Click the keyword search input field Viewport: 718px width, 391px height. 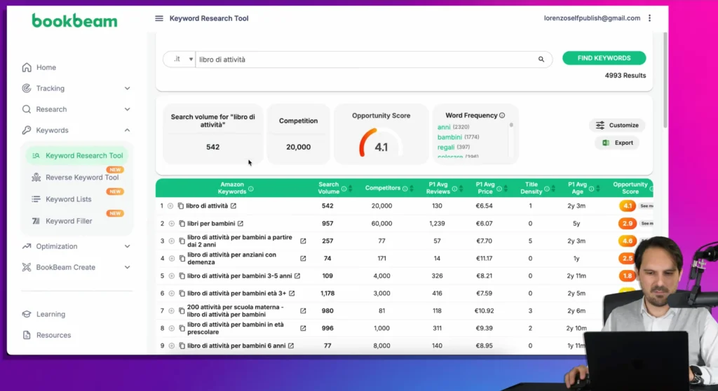coord(366,60)
